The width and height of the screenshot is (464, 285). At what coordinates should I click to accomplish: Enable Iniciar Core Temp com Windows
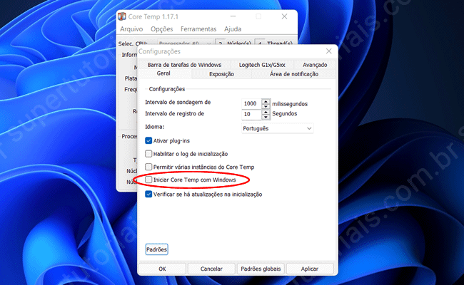148,180
